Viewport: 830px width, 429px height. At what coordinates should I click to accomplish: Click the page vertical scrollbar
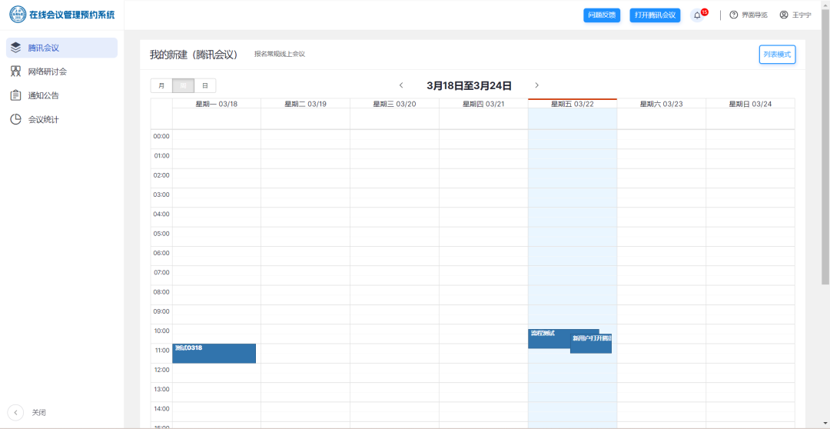click(x=825, y=145)
